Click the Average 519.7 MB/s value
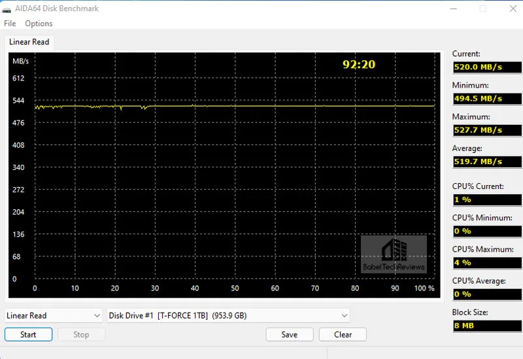The height and width of the screenshot is (359, 523). click(487, 162)
